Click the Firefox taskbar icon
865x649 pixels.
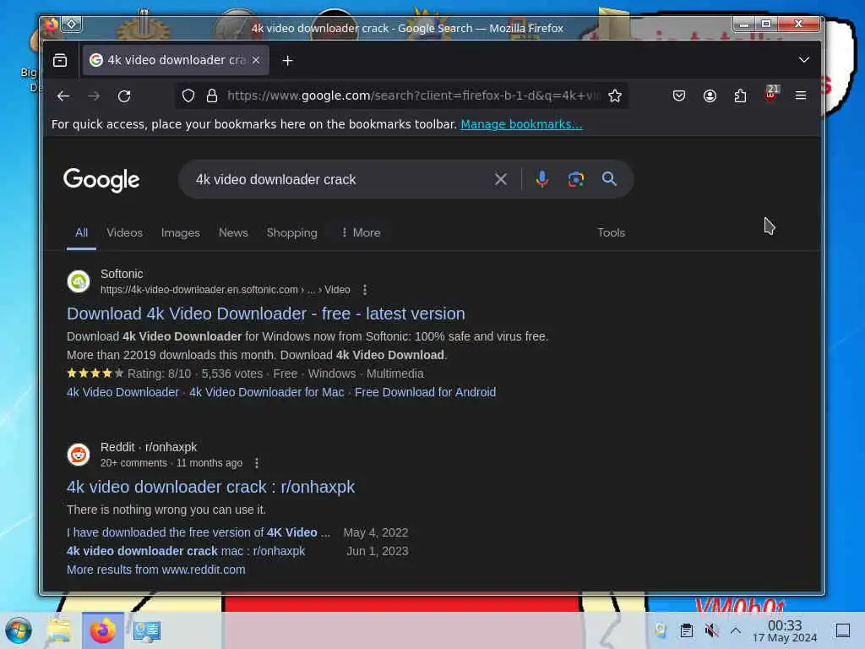point(102,630)
